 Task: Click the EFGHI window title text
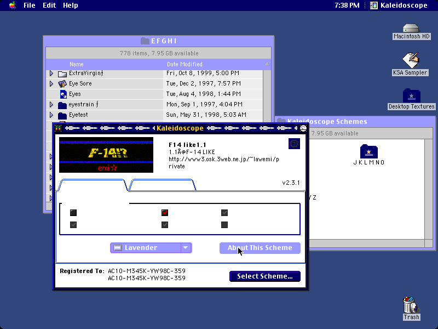click(x=164, y=41)
